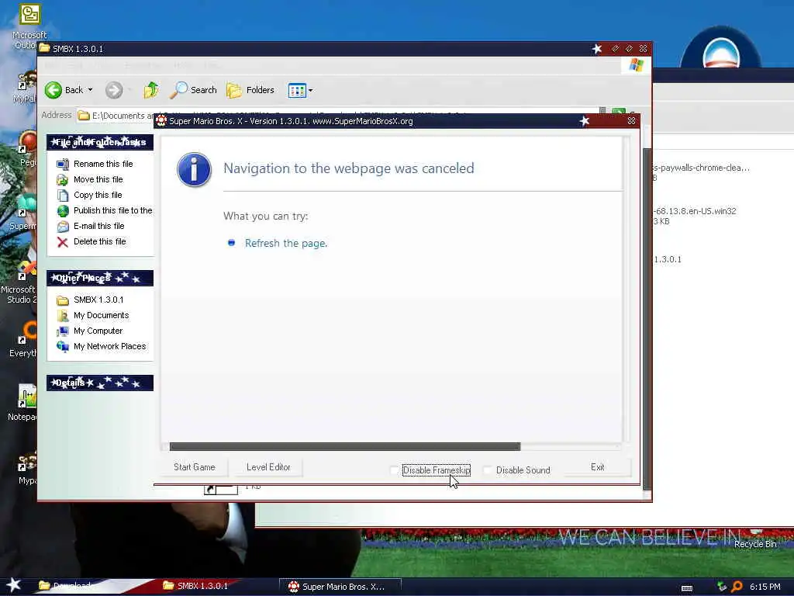Image resolution: width=794 pixels, height=596 pixels.
Task: Click the My Computer monitor icon
Action: [63, 331]
